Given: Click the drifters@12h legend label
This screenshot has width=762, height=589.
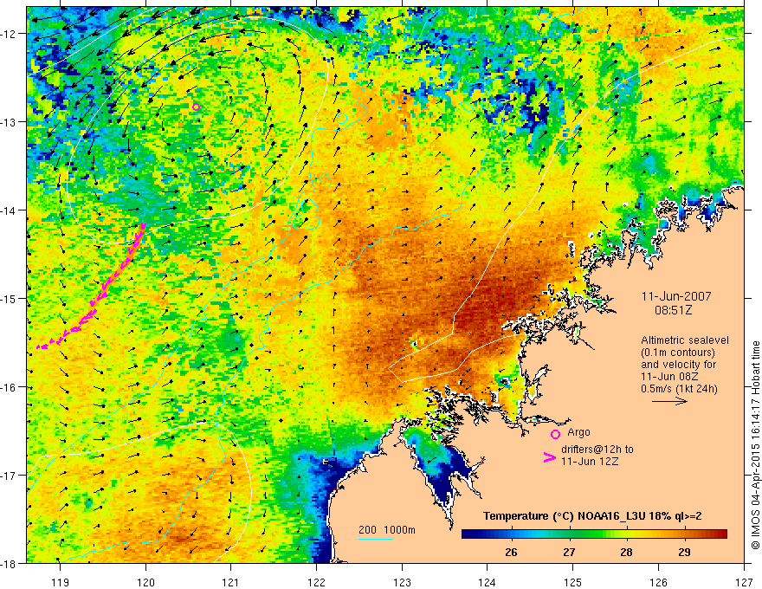Looking at the screenshot, I should 597,456.
